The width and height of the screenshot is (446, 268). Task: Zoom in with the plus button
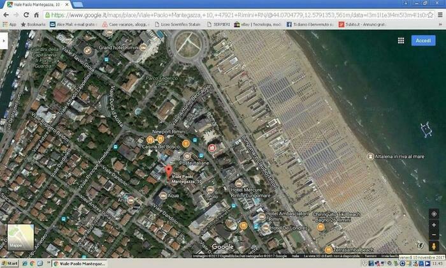tap(434, 225)
